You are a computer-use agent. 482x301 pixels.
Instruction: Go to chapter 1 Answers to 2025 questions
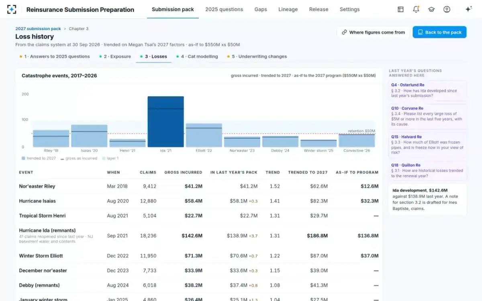(x=55, y=57)
